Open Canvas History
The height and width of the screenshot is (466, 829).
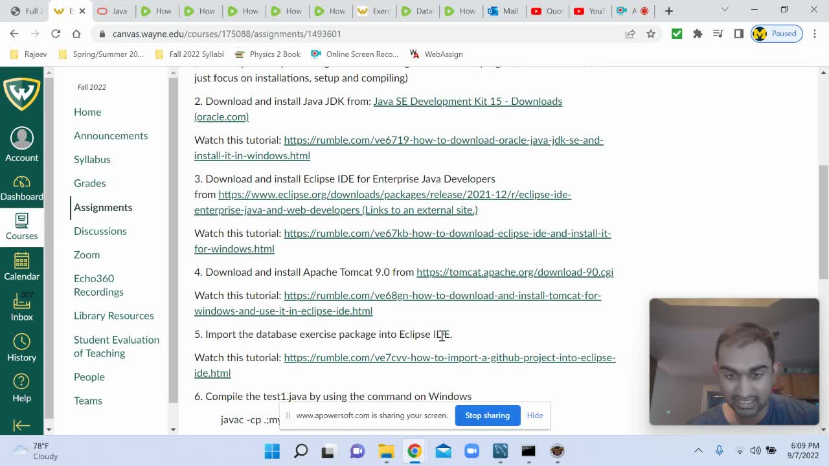pyautogui.click(x=21, y=348)
